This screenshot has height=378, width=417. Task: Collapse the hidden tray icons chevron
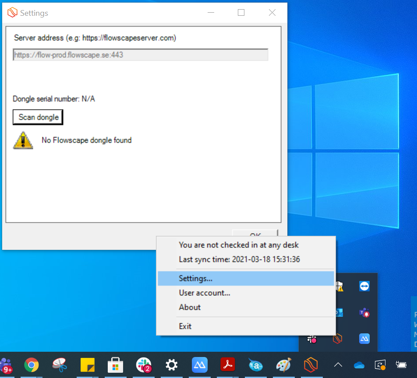click(x=338, y=365)
